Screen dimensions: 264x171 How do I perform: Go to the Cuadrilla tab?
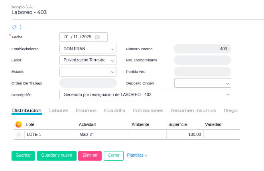pyautogui.click(x=114, y=110)
